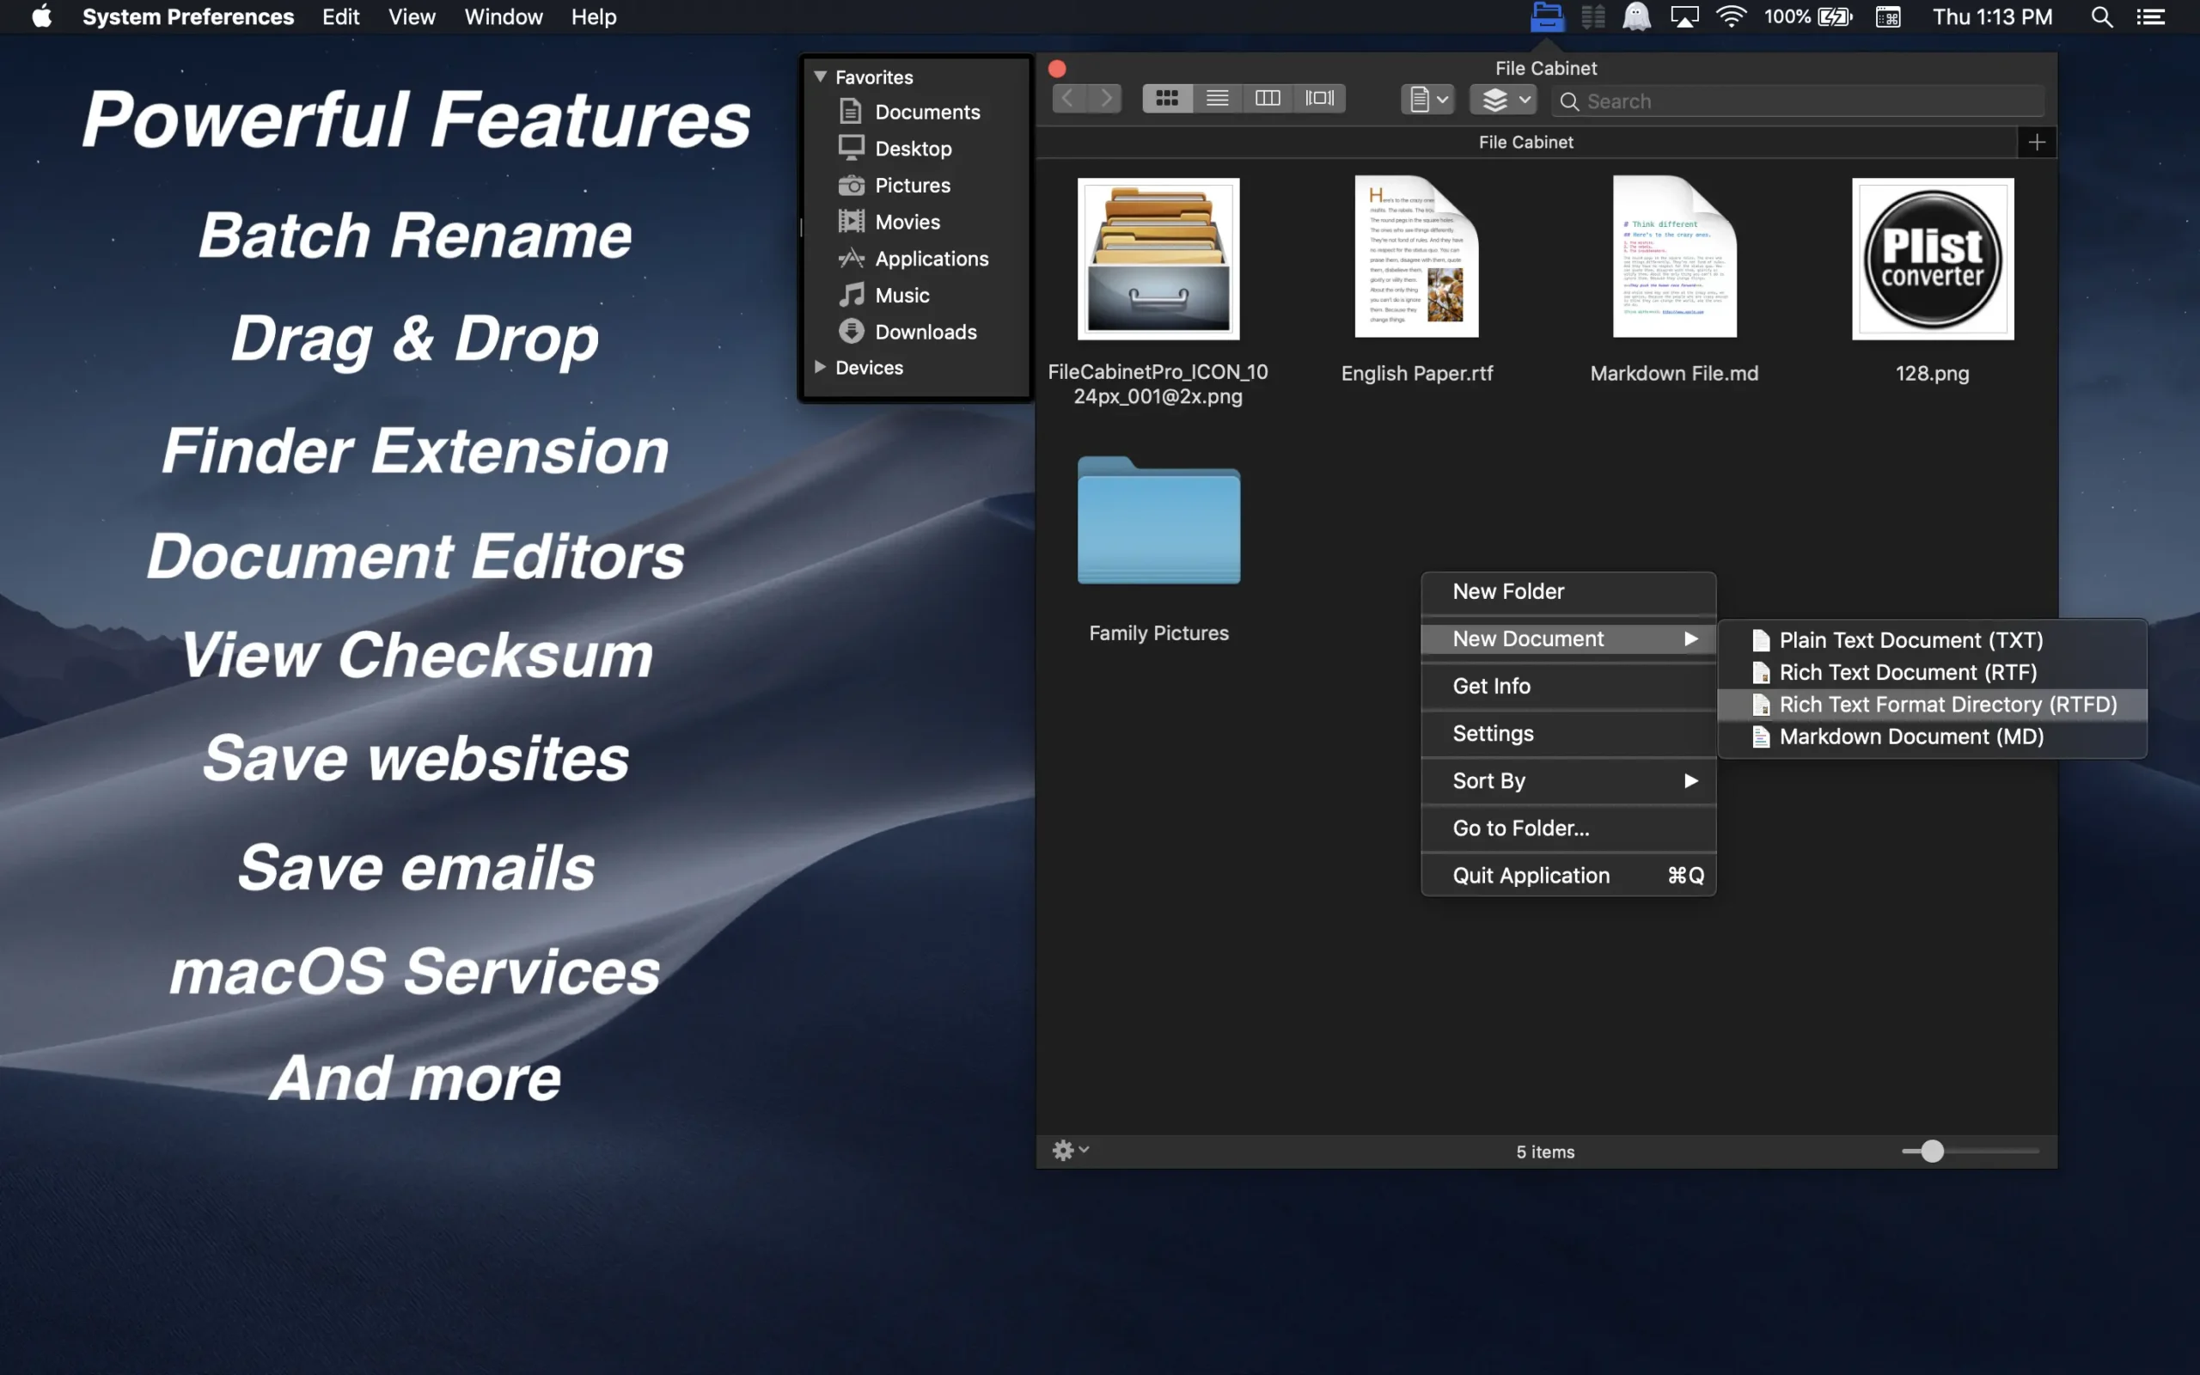Image resolution: width=2200 pixels, height=1375 pixels.
Task: Switch to cover flow view
Action: [x=1319, y=98]
